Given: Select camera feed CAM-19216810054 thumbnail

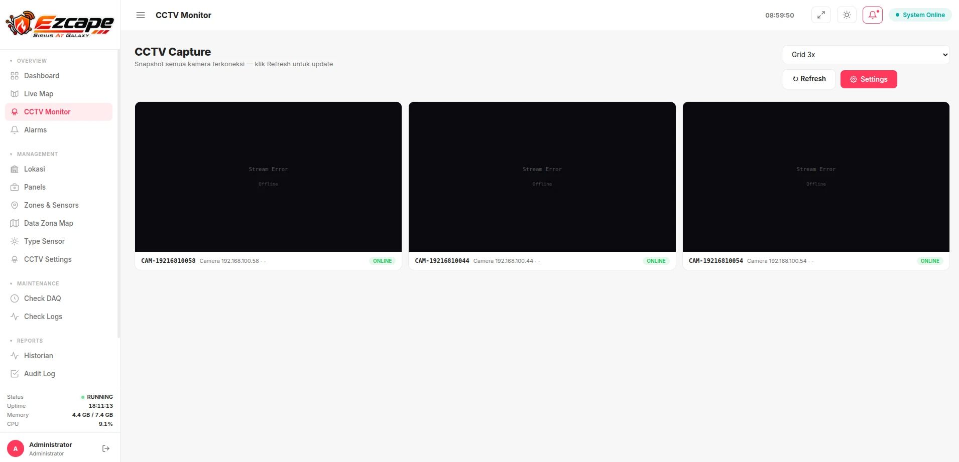Looking at the screenshot, I should [x=816, y=177].
